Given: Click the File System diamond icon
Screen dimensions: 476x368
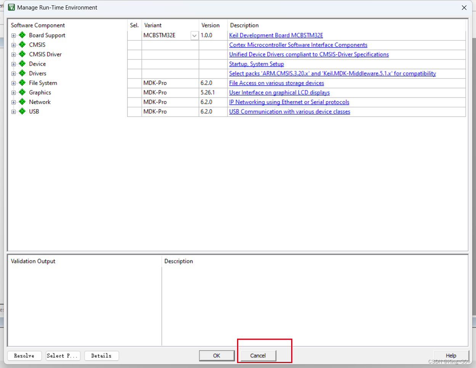Looking at the screenshot, I should tap(22, 83).
